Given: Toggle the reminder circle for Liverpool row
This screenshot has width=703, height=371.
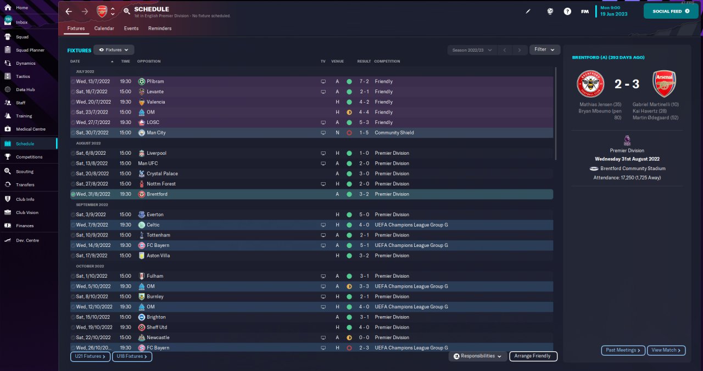Looking at the screenshot, I should pos(73,153).
